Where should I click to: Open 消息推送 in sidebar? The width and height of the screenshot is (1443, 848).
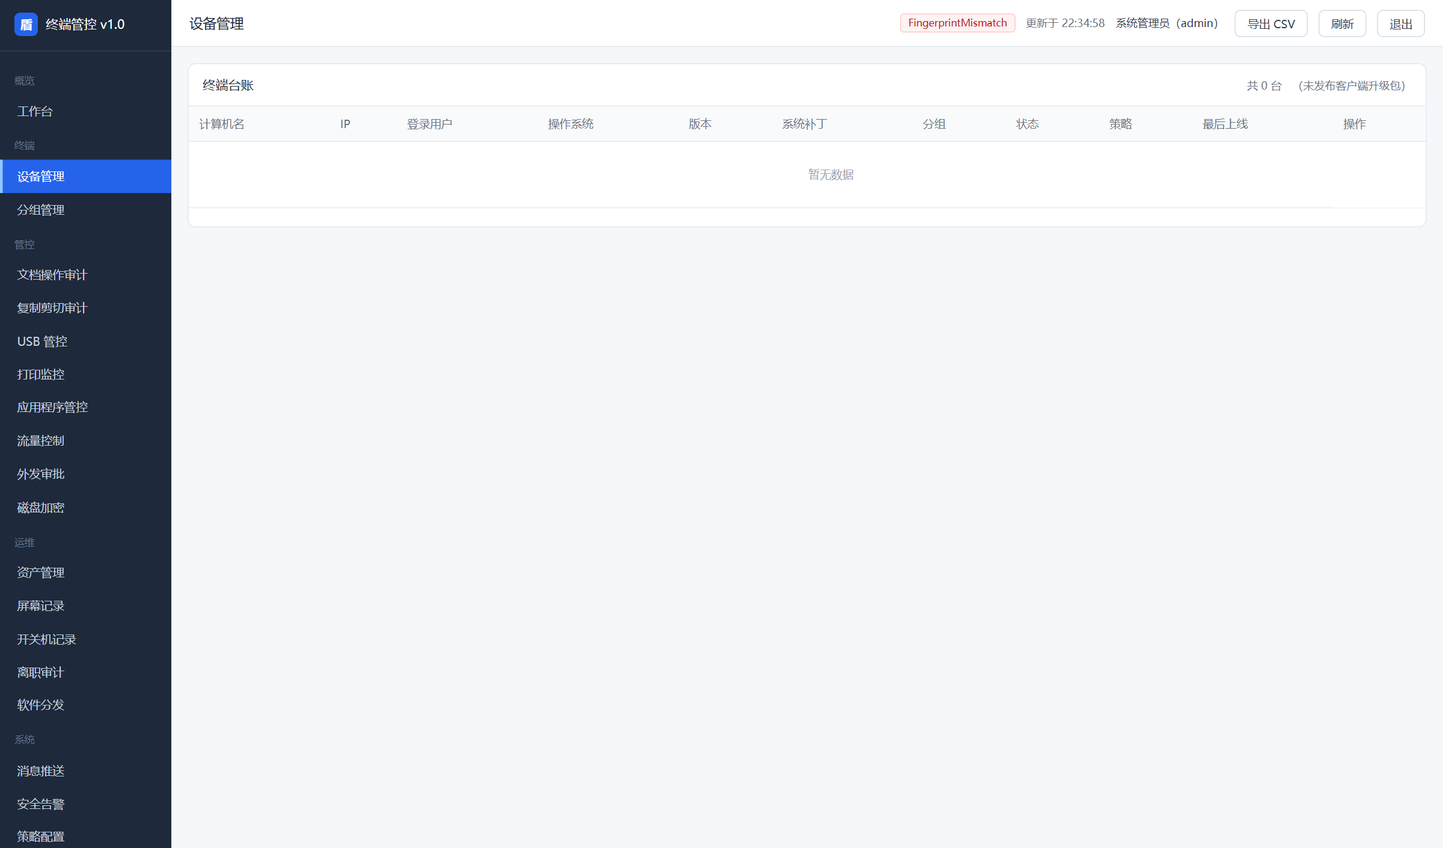85,771
